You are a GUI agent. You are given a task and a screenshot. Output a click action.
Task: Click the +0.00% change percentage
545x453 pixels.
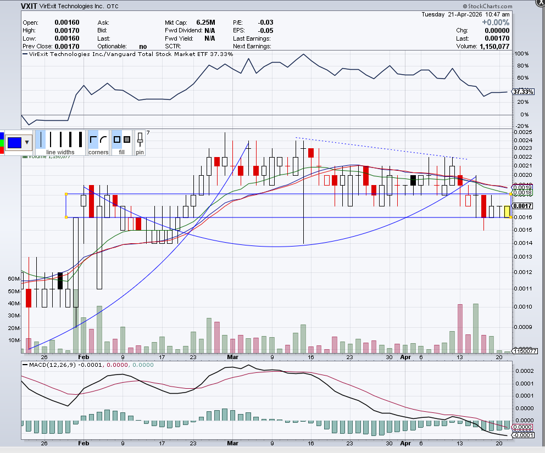point(496,23)
